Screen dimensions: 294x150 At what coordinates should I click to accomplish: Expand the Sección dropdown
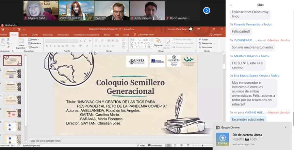[35, 47]
